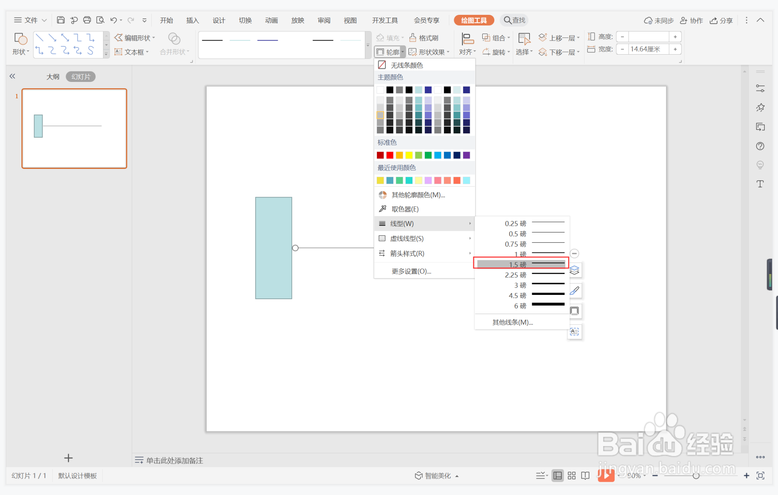
Task: Open the 插入 ribbon tab
Action: point(192,20)
